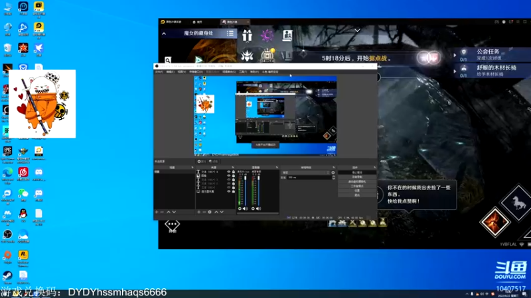The height and width of the screenshot is (298, 531).
Task: Pop out the Sources dock icon
Action: [233, 168]
